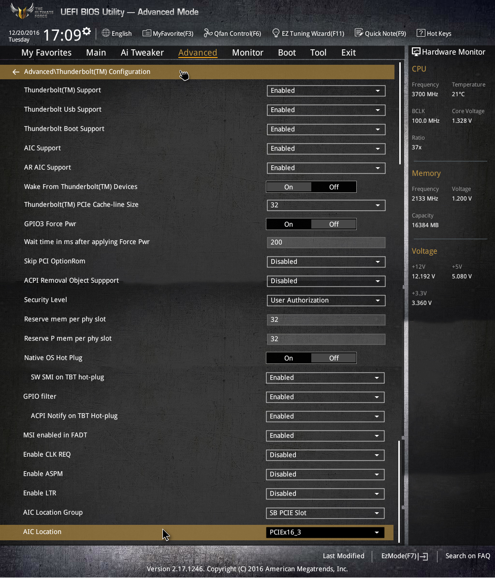The width and height of the screenshot is (495, 578).
Task: Open Ai Tweaker tab
Action: coord(142,53)
